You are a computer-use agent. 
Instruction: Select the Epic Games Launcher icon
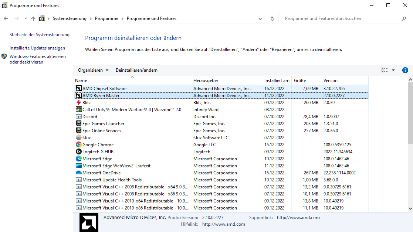[x=78, y=124]
